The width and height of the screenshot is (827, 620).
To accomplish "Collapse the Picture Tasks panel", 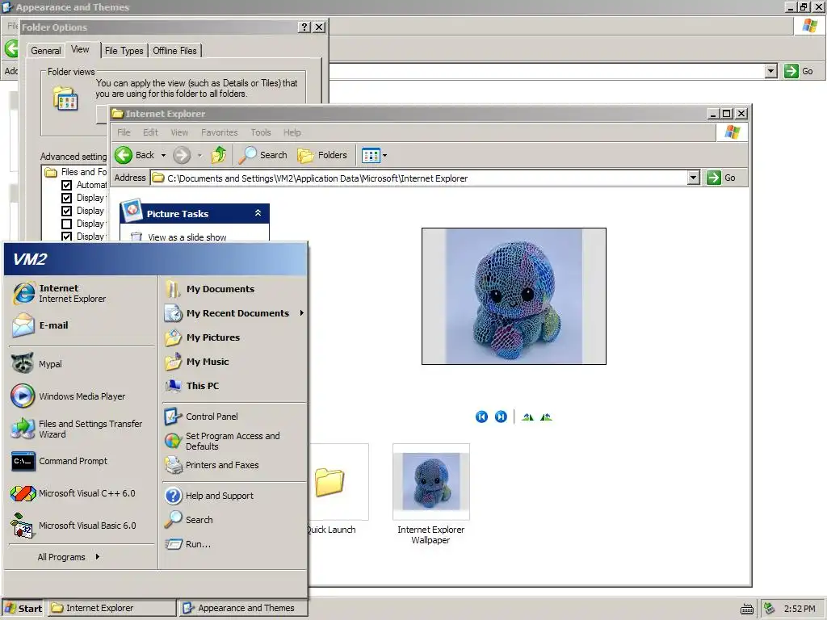I will (x=258, y=213).
